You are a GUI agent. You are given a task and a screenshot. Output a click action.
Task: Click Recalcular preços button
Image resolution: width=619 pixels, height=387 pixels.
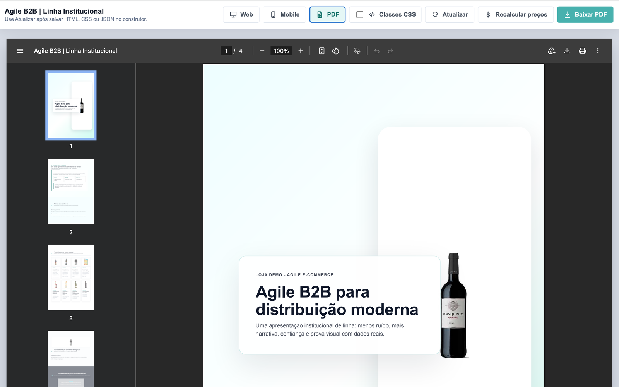pyautogui.click(x=516, y=15)
